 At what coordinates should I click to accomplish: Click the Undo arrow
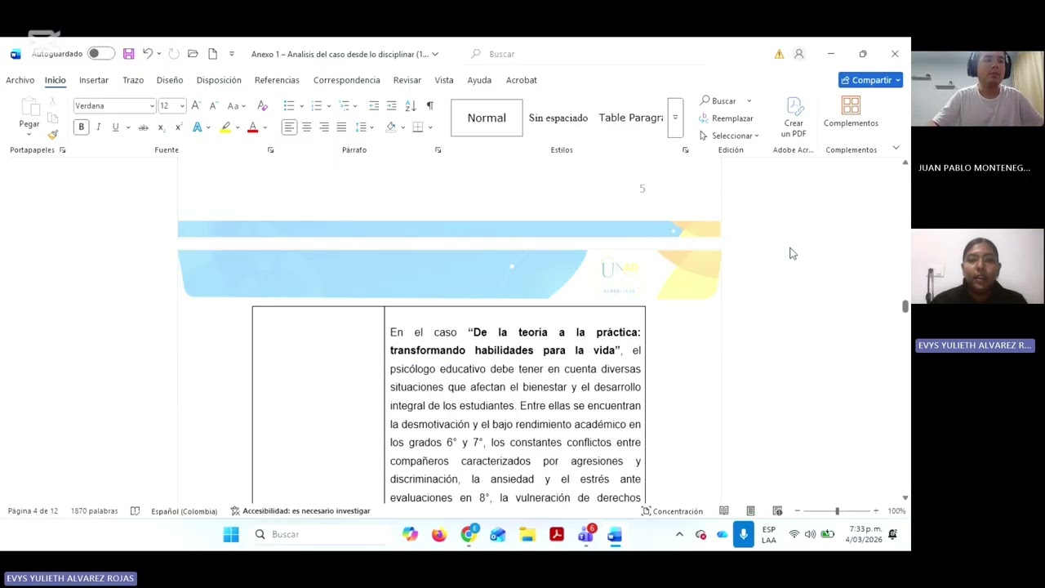pos(148,54)
